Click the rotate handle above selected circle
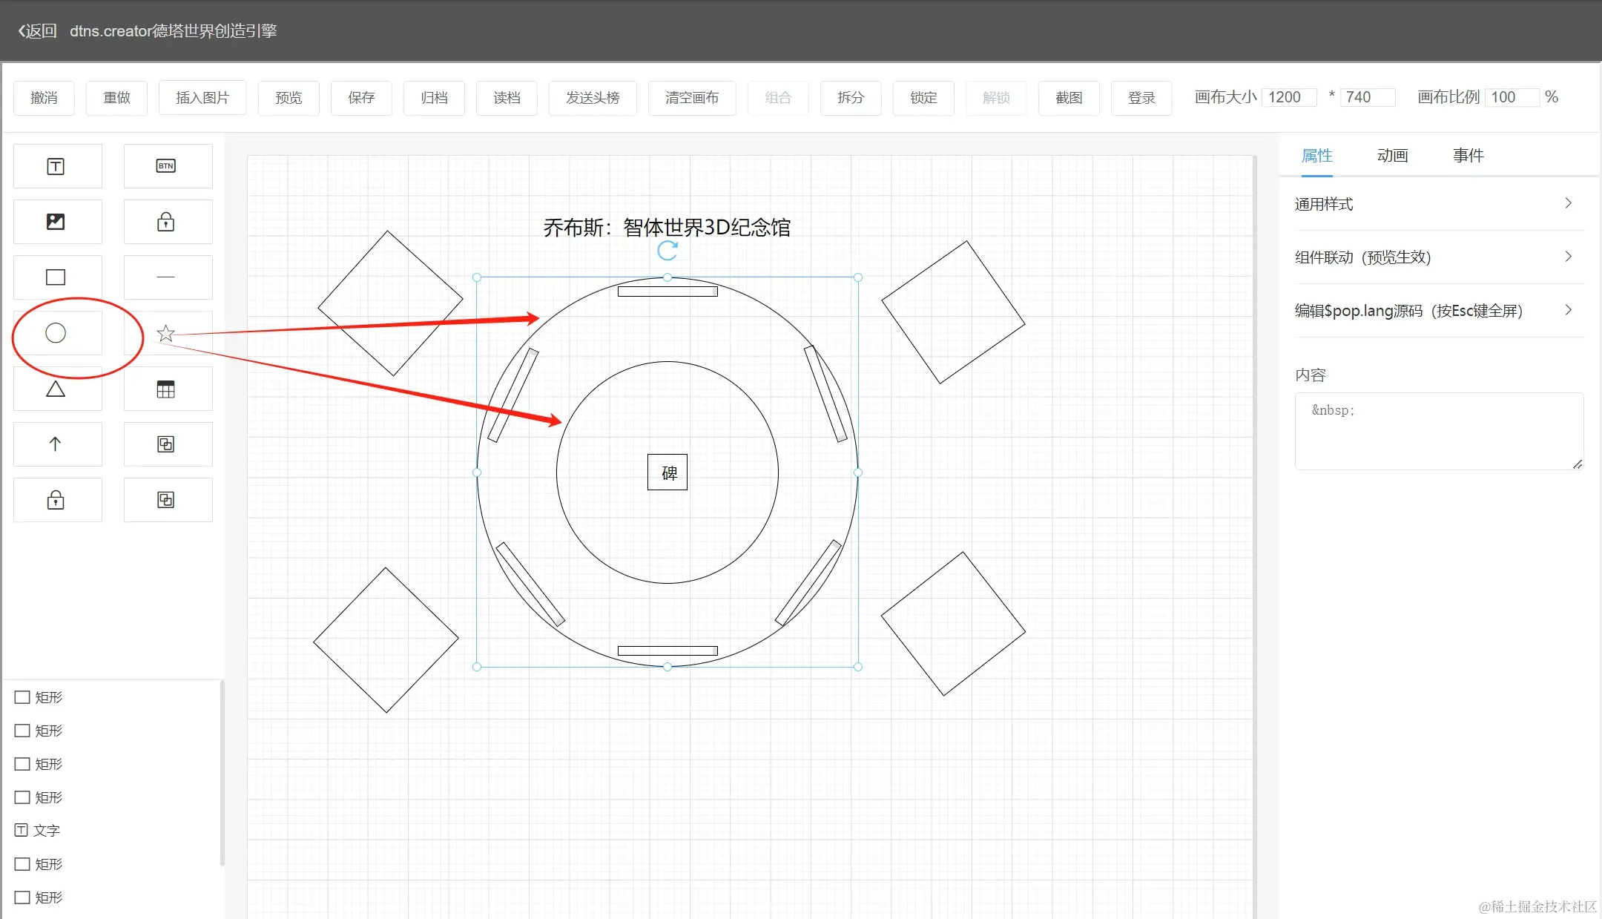 point(667,251)
